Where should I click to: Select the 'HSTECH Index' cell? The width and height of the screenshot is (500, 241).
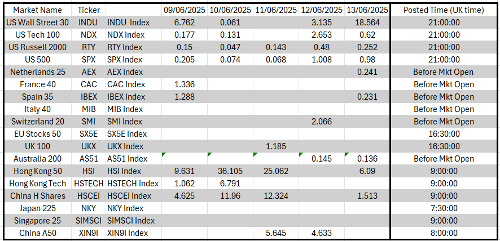[x=133, y=184]
